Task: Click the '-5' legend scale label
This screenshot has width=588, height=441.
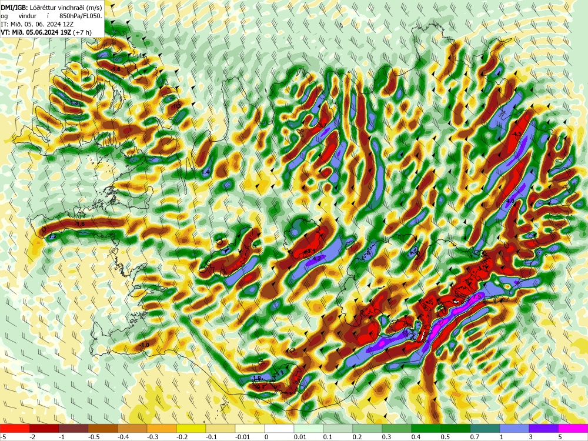Action: tap(3, 437)
